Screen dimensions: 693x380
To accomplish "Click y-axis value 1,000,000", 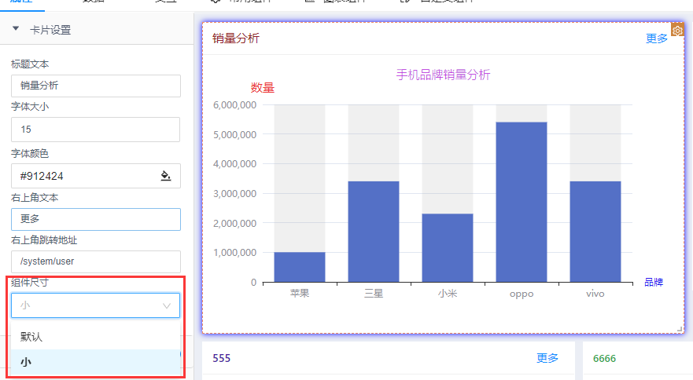I will point(234,253).
